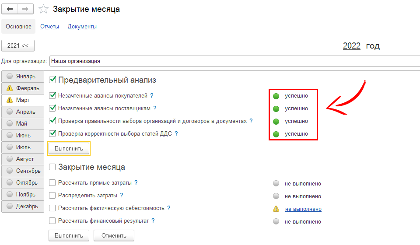Image resolution: width=420 pixels, height=245 pixels.
Task: Click the forward navigation arrow
Action: [x=26, y=9]
